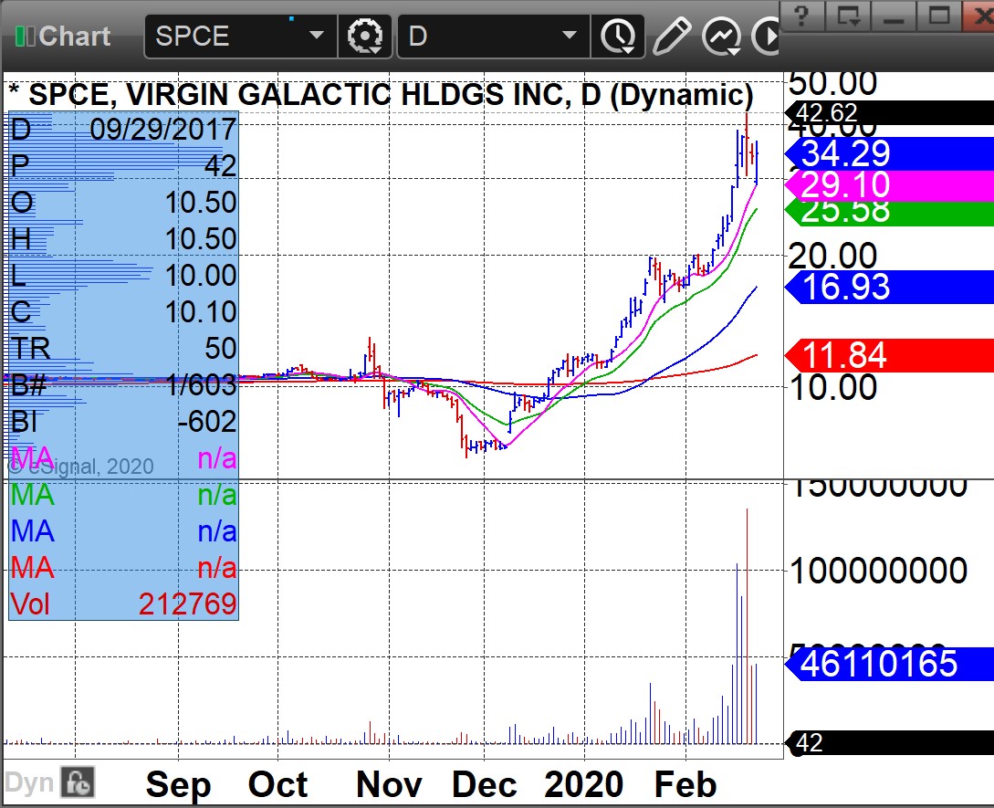Select the pencil drawing tools icon

671,37
